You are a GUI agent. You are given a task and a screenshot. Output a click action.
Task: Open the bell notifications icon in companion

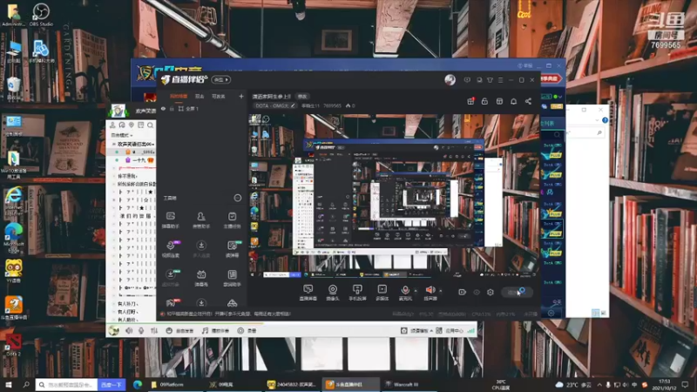pos(513,101)
